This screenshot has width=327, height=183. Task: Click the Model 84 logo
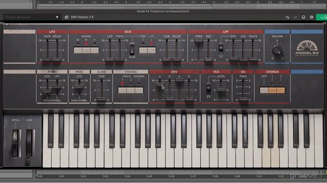(x=307, y=48)
